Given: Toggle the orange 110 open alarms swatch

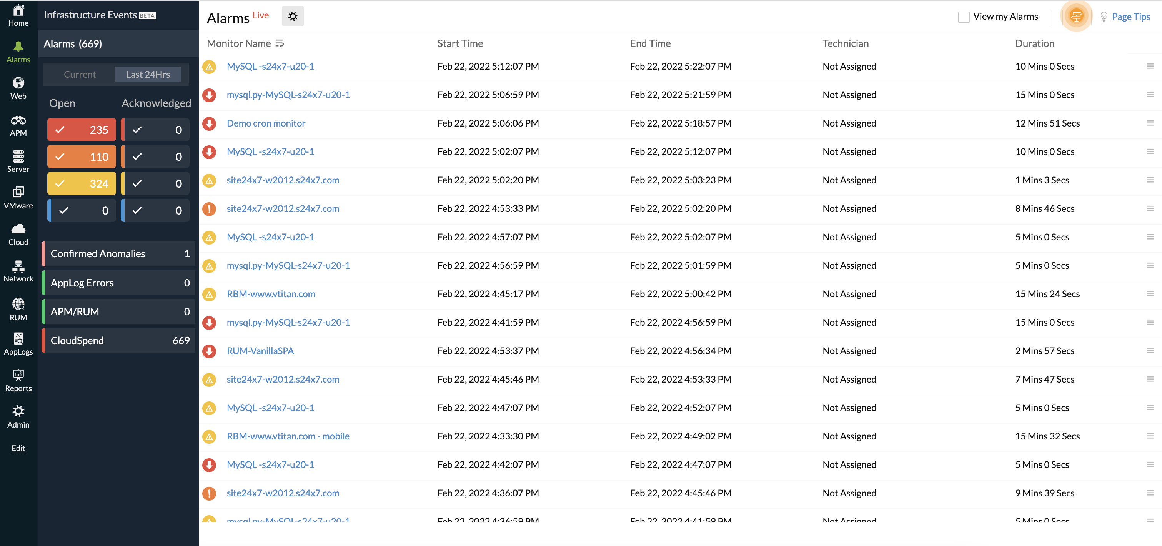Looking at the screenshot, I should point(82,156).
